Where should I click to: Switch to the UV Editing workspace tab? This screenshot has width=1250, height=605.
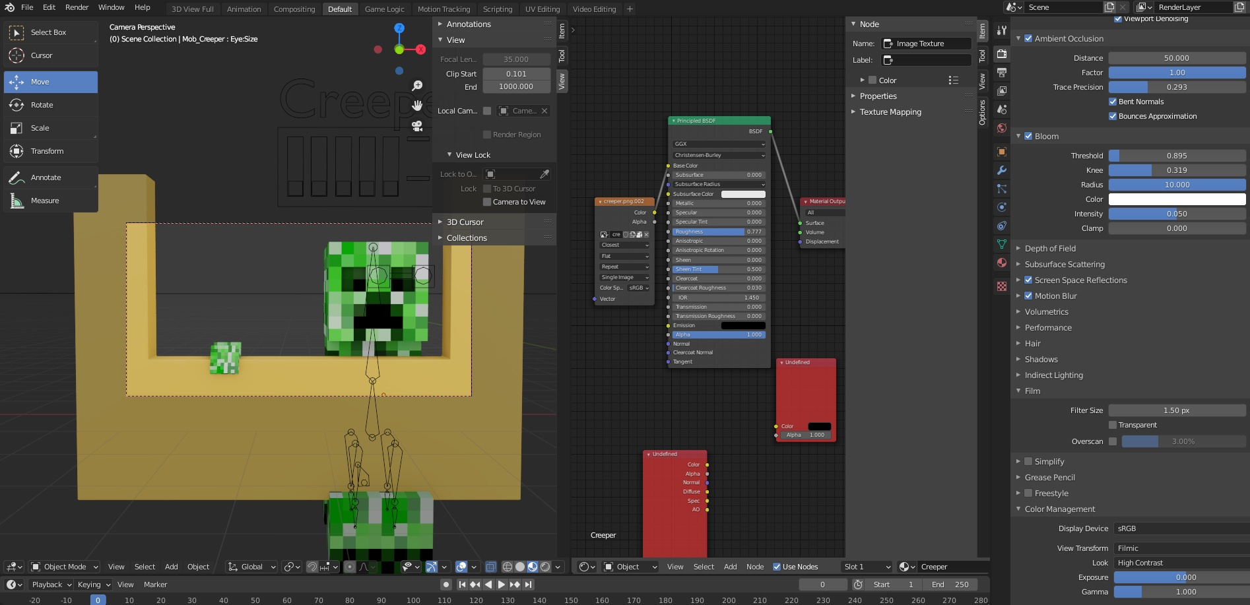tap(543, 9)
